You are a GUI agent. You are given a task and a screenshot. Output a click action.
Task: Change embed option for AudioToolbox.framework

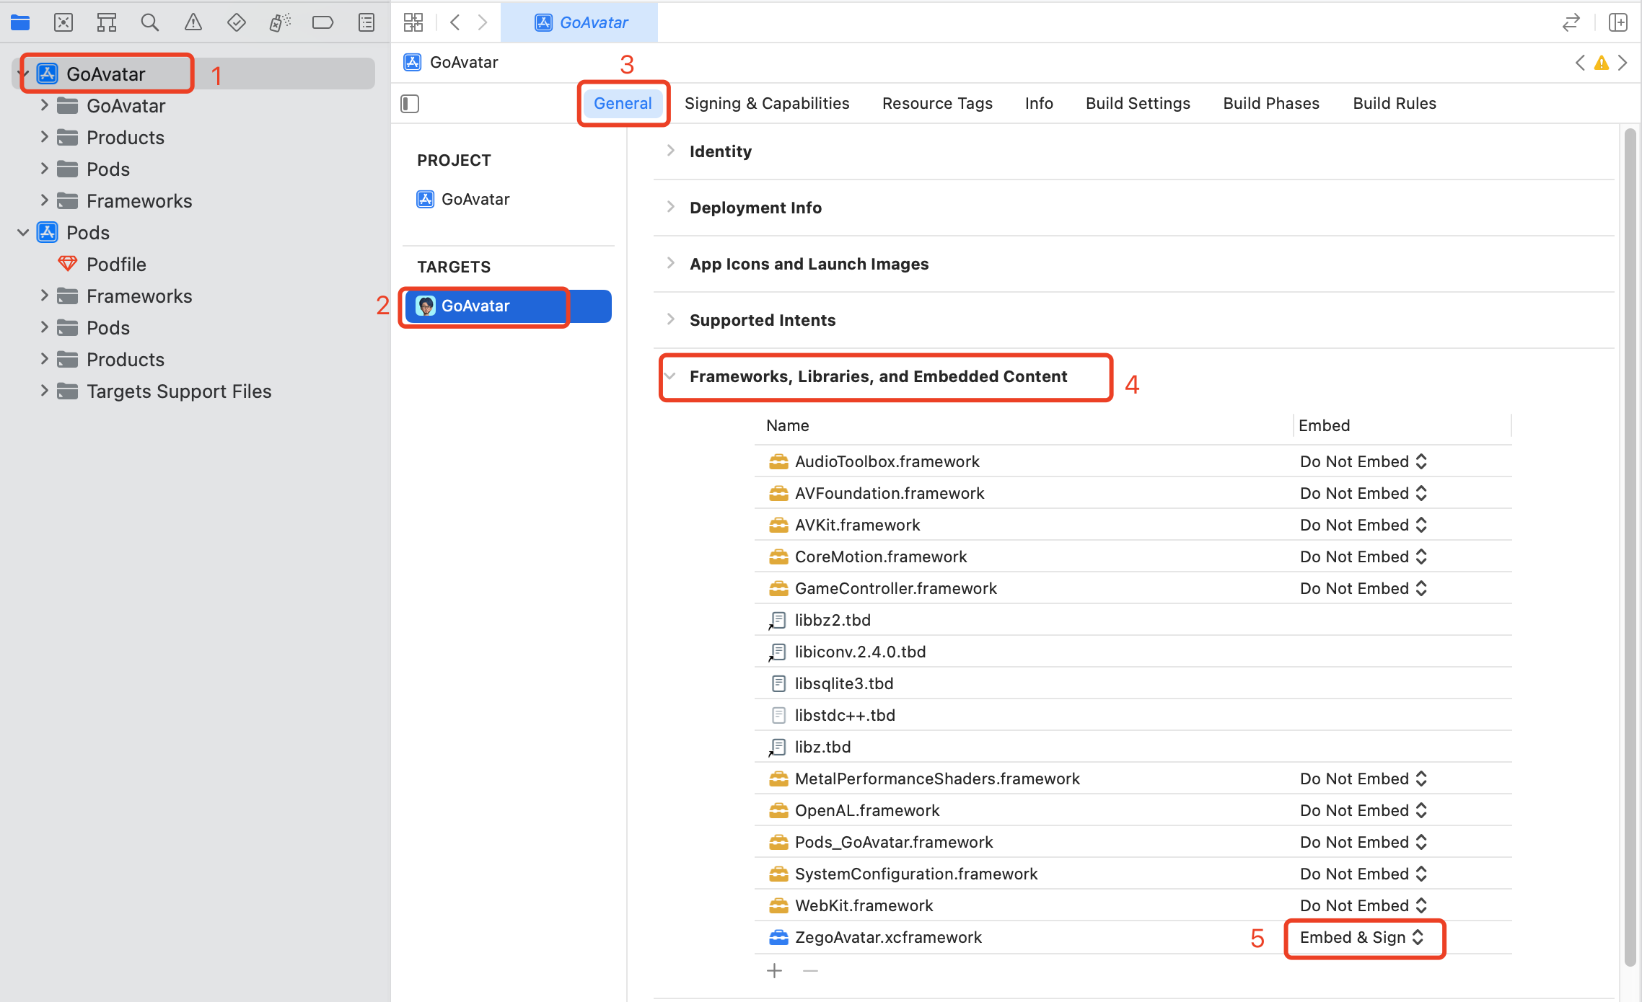pos(1364,461)
